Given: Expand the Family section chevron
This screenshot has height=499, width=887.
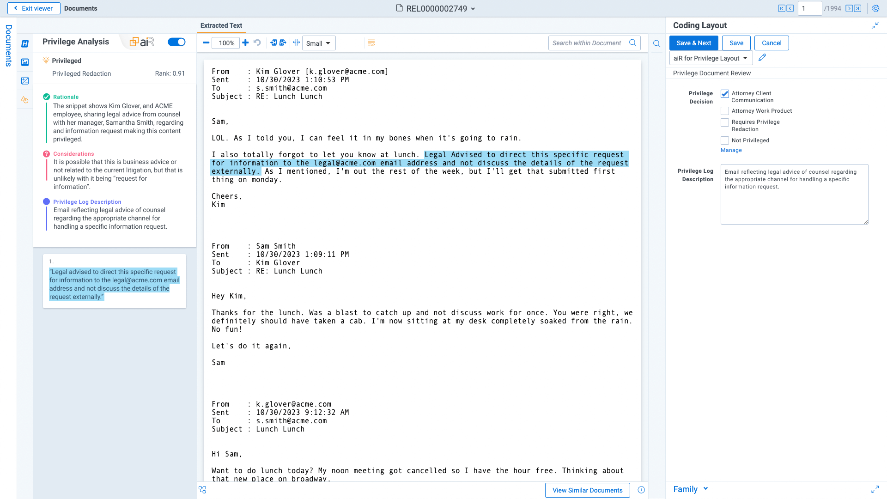Looking at the screenshot, I should click(705, 489).
